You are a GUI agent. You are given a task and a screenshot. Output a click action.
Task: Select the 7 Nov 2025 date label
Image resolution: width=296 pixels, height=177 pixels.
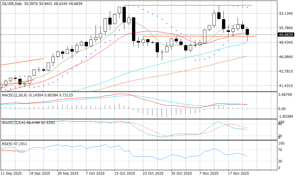(209, 173)
